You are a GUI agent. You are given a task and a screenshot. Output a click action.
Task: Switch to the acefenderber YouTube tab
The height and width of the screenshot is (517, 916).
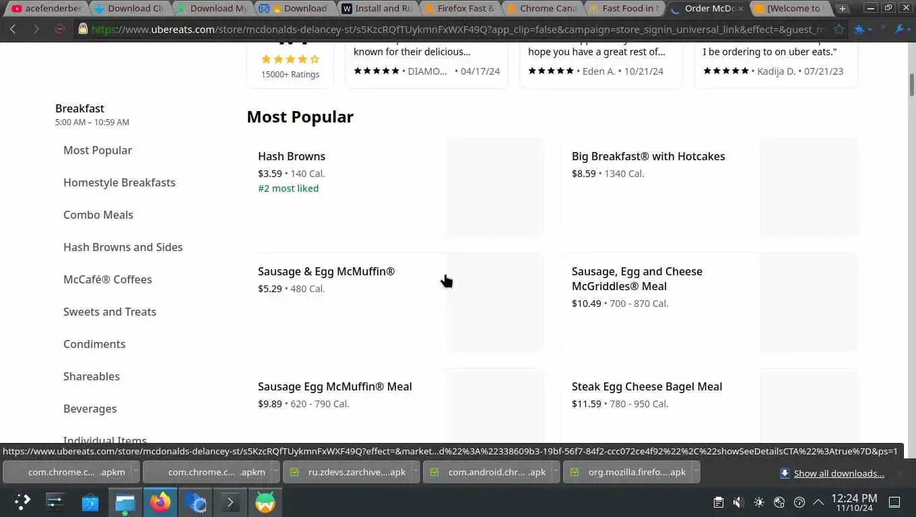click(46, 9)
